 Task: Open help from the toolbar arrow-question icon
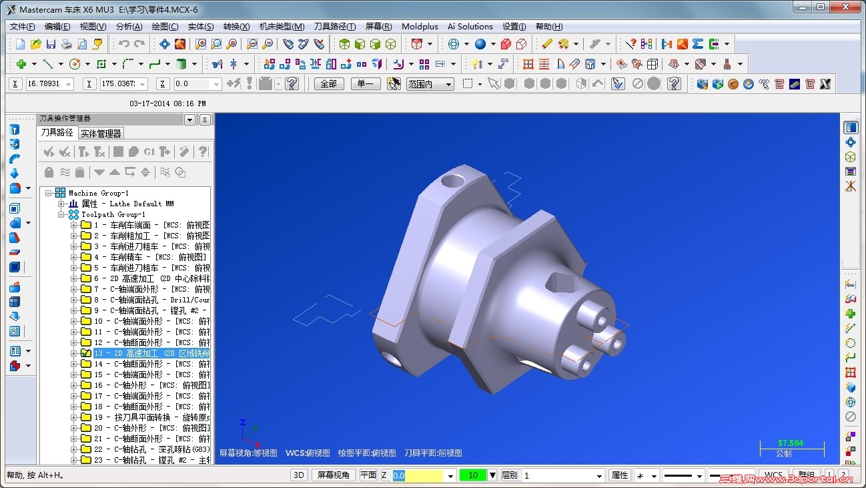pos(630,44)
